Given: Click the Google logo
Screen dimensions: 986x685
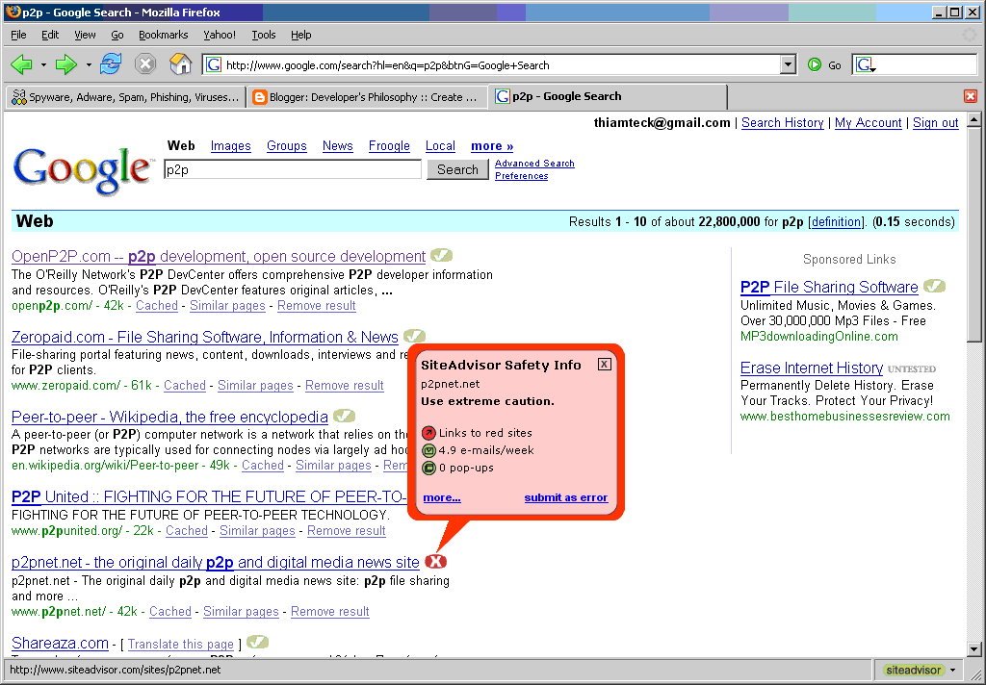Looking at the screenshot, I should (83, 169).
